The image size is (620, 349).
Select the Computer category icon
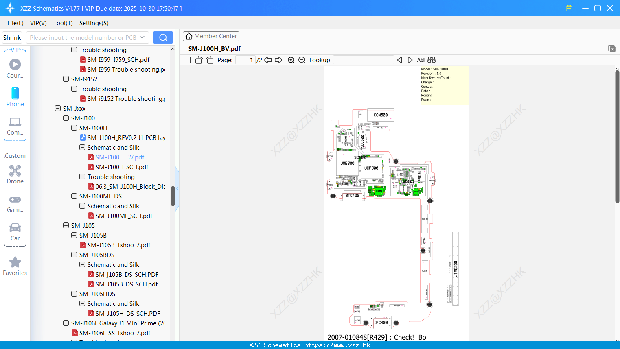15,126
